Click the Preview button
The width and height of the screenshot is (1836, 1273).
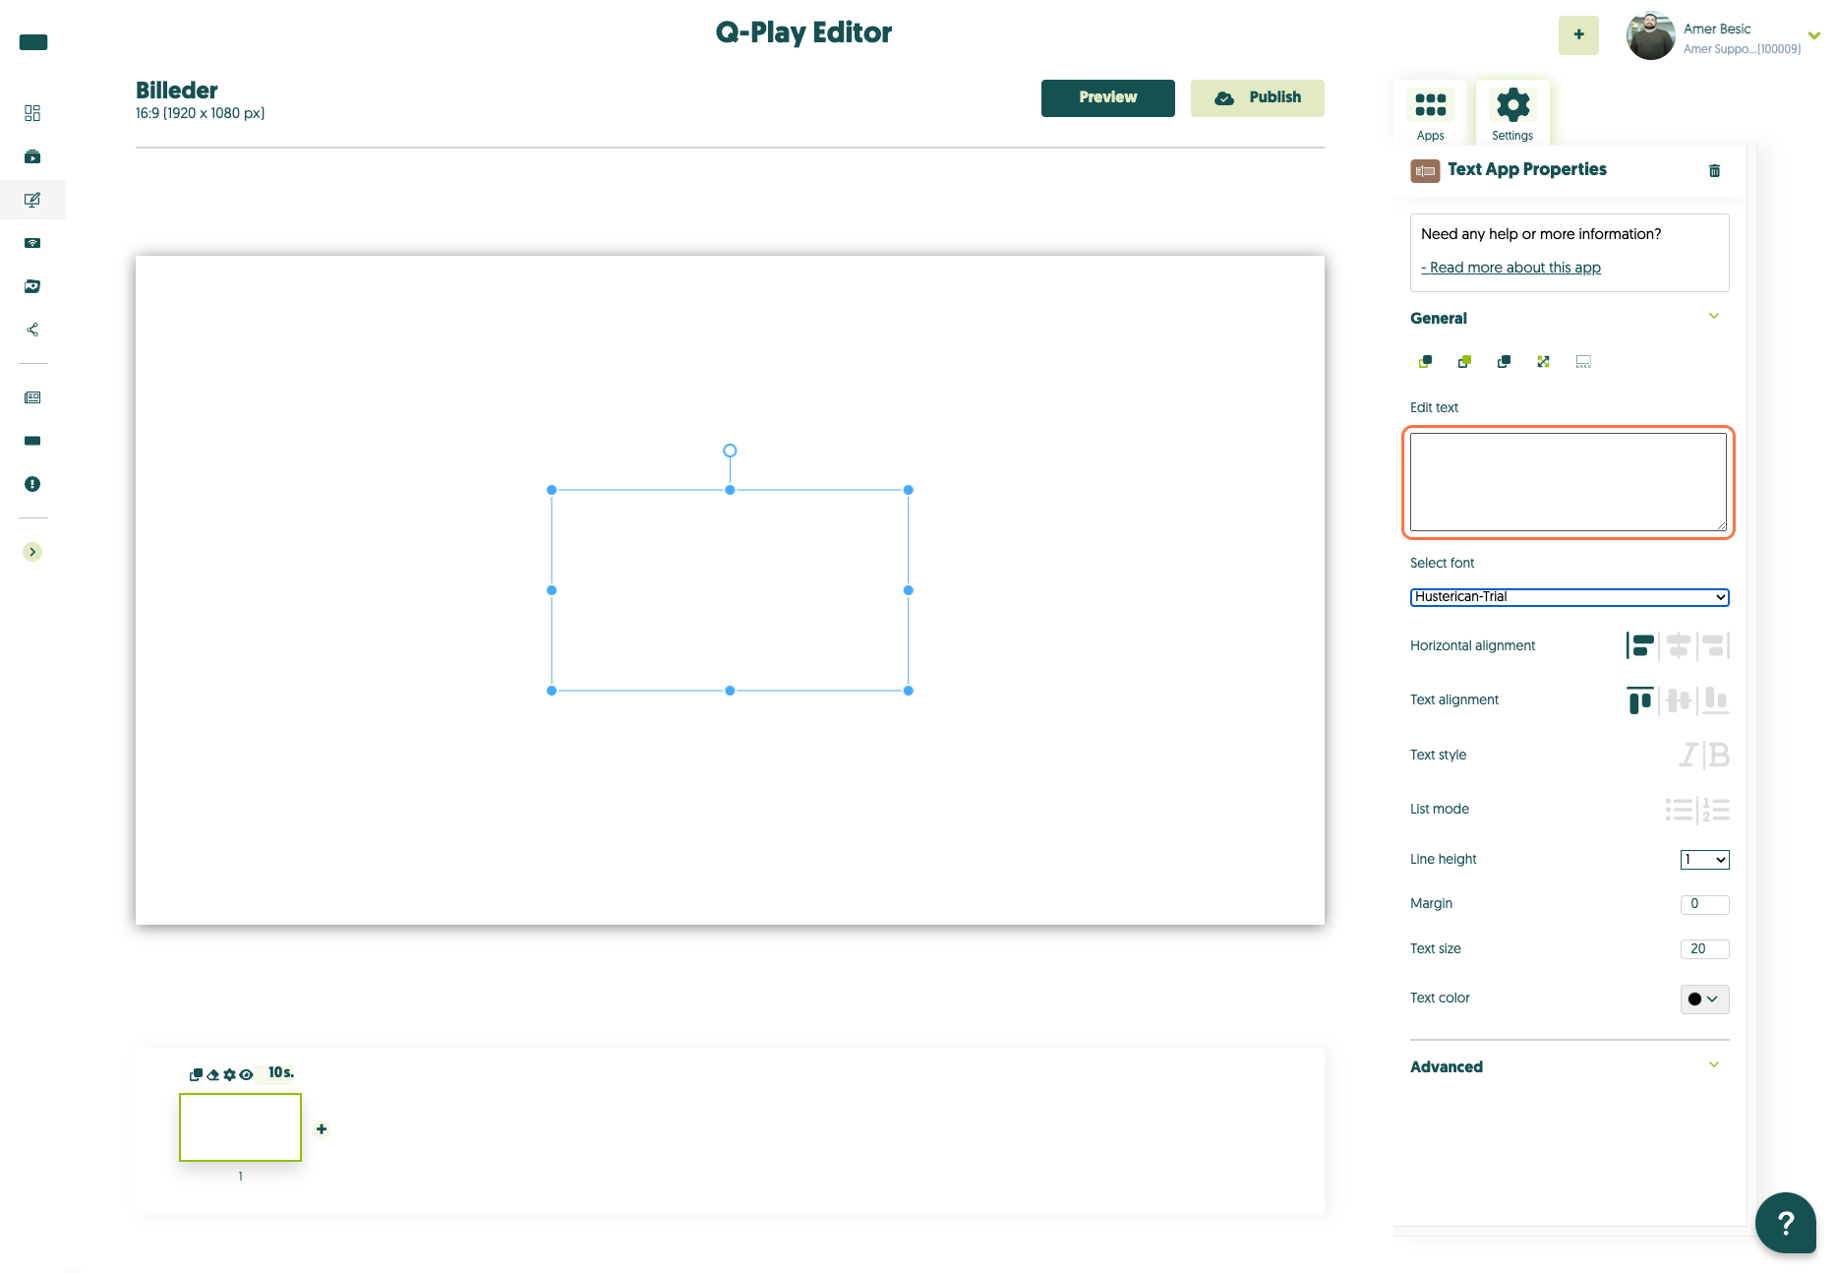tap(1107, 97)
